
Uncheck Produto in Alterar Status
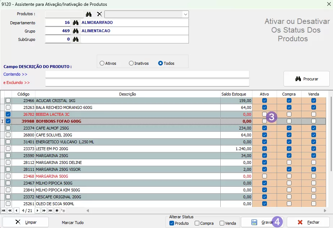point(172,223)
